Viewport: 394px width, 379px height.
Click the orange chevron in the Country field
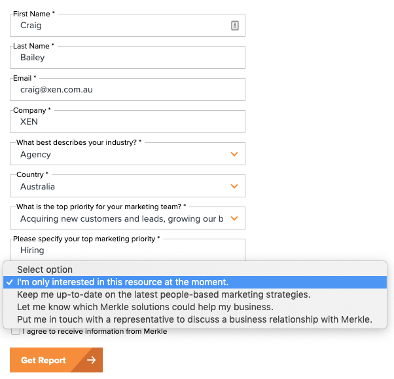234,186
